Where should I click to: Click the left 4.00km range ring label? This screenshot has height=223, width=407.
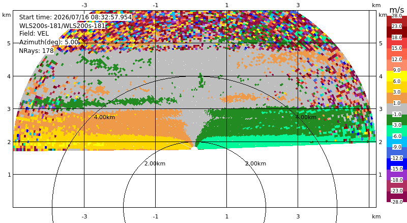click(104, 117)
